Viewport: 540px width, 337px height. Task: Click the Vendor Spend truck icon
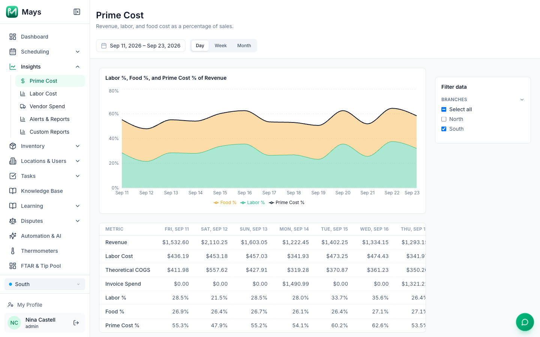click(23, 106)
